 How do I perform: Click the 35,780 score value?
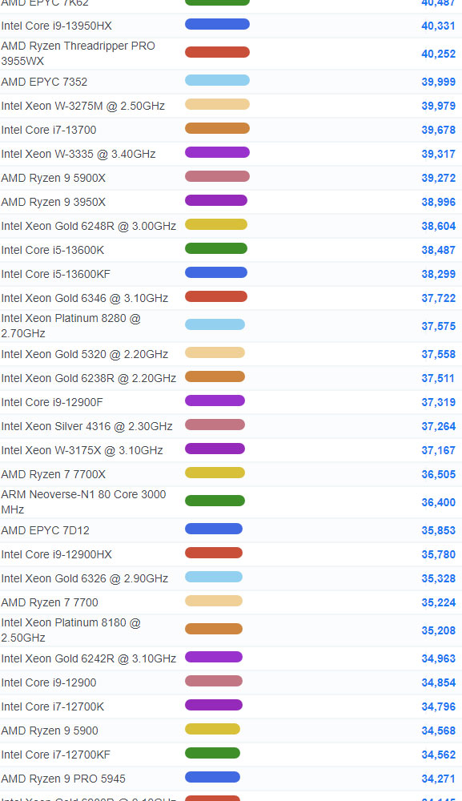coord(438,554)
